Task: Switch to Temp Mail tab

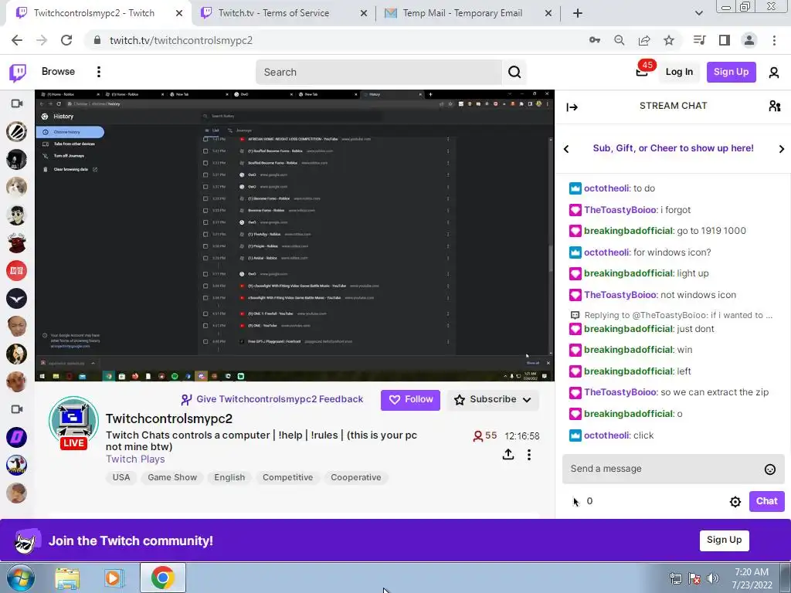Action: tap(462, 13)
